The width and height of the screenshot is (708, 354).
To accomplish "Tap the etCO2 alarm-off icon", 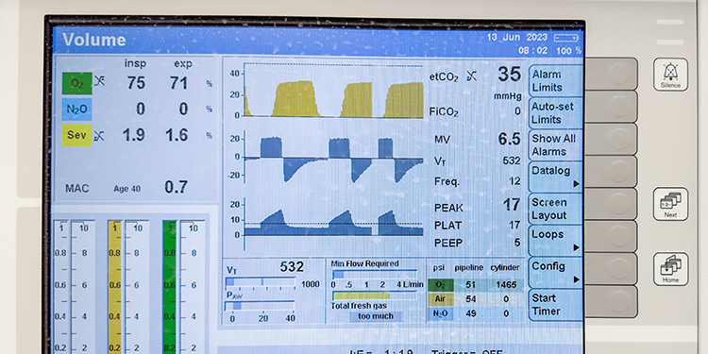I will (x=471, y=76).
